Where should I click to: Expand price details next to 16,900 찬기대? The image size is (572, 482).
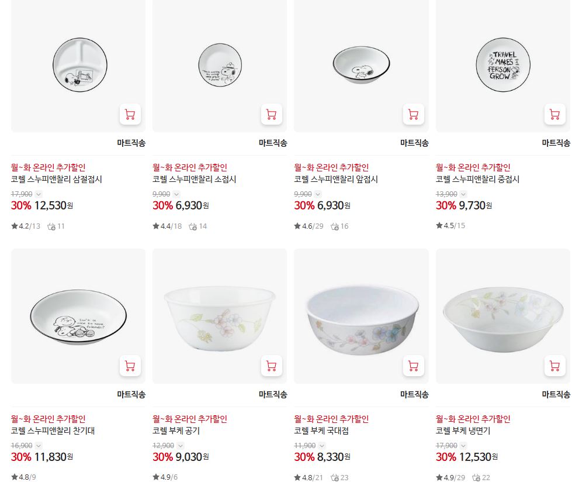pos(39,446)
